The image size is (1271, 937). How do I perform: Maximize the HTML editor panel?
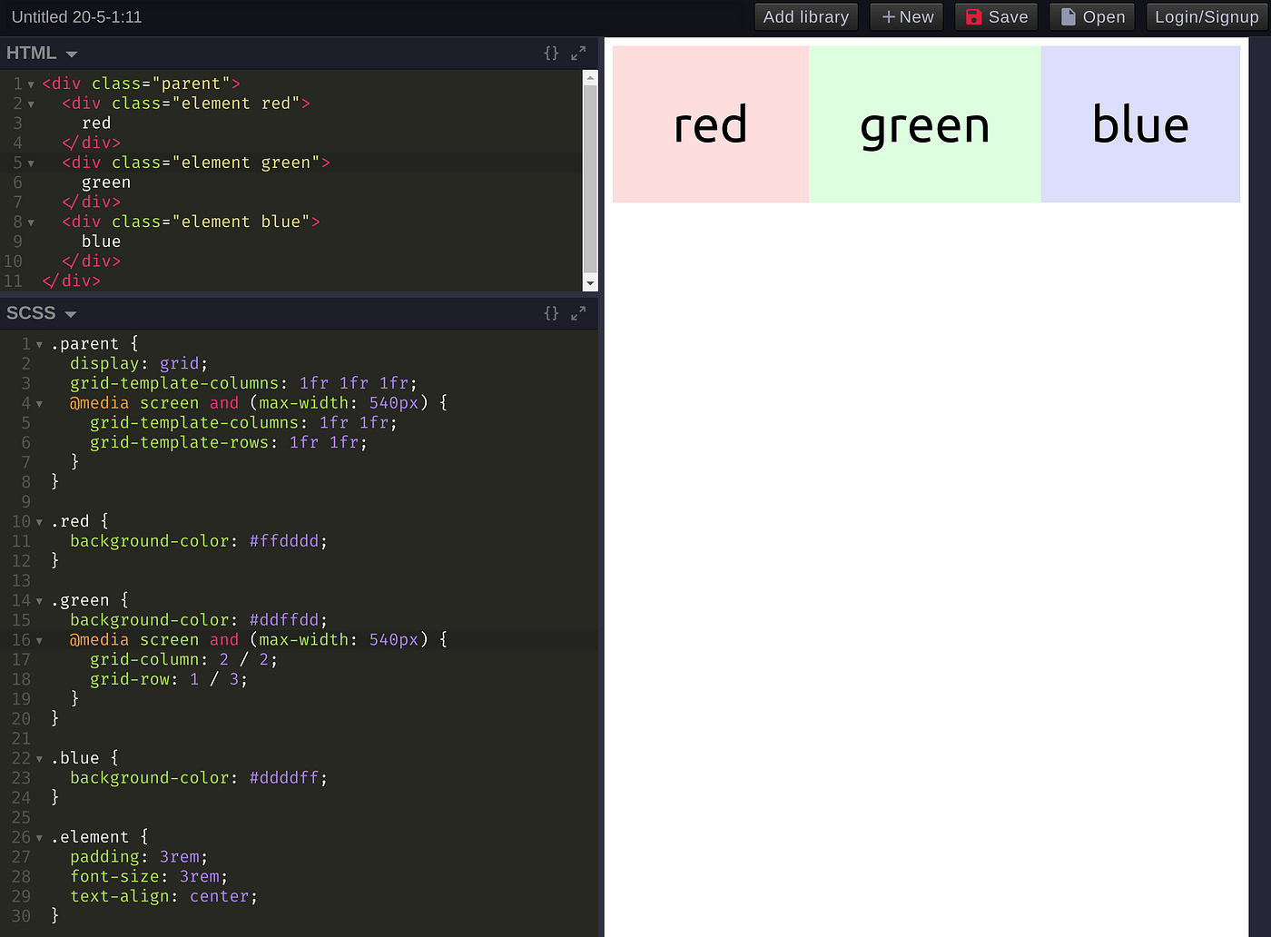(578, 54)
